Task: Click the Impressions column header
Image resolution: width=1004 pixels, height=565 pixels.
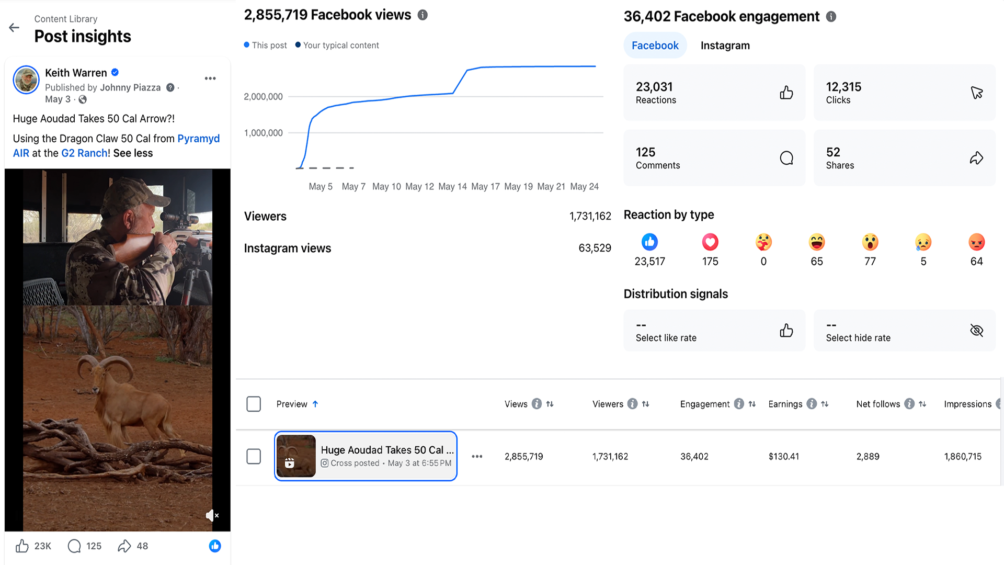Action: pyautogui.click(x=968, y=404)
